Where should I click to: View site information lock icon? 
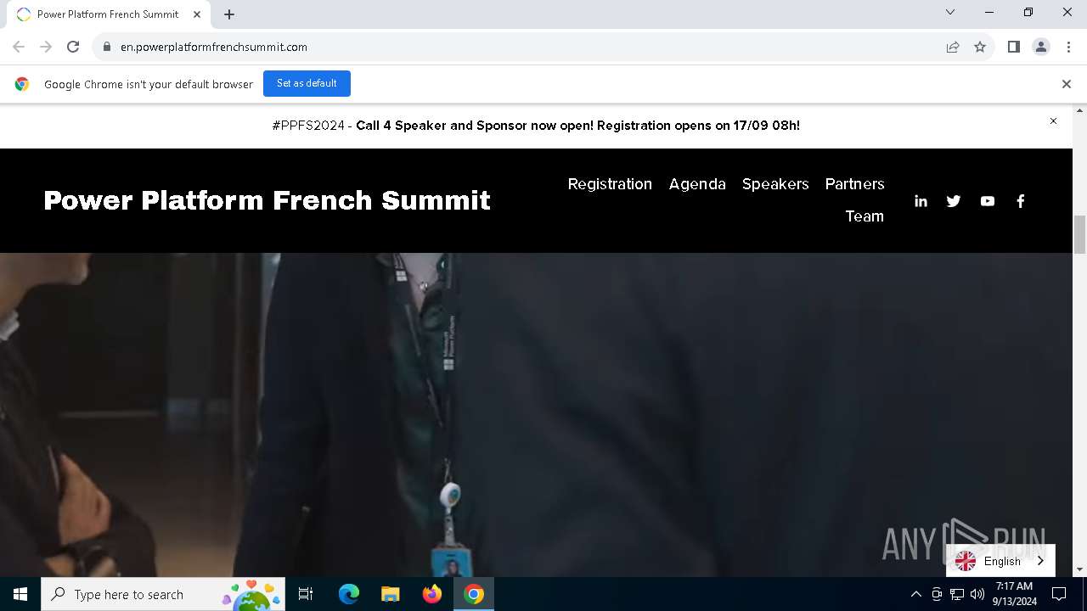point(107,47)
